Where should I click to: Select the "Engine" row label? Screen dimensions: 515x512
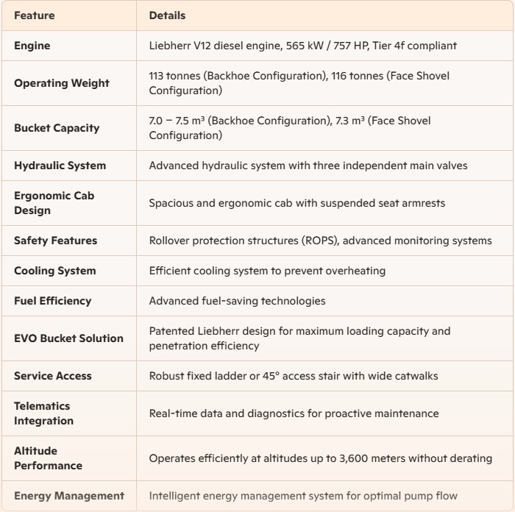tap(32, 46)
